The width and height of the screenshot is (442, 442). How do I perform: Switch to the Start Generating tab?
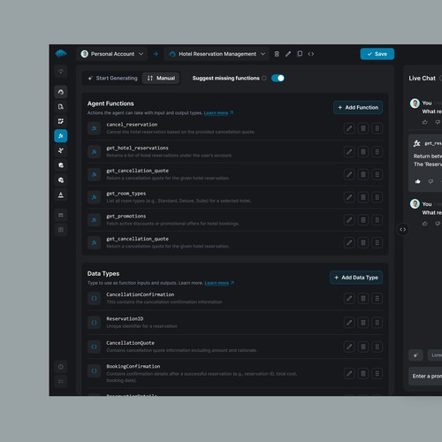click(112, 78)
